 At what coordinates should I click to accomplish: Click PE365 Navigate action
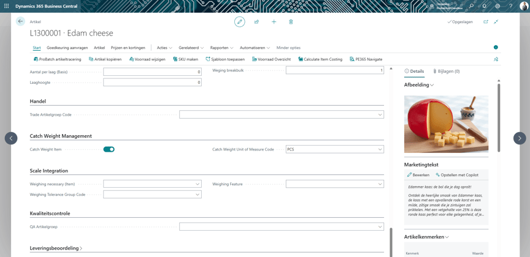pos(366,59)
